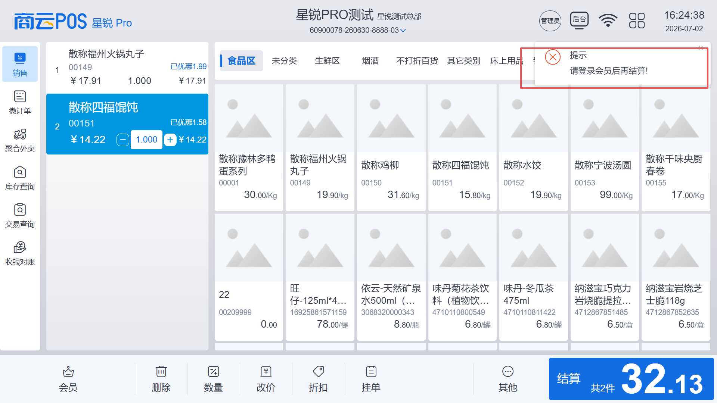Switch to the 生鲜区 category tab
Screen dimensions: 717x403
[x=327, y=61]
